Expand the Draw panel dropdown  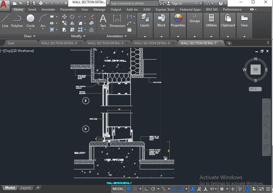point(30,36)
